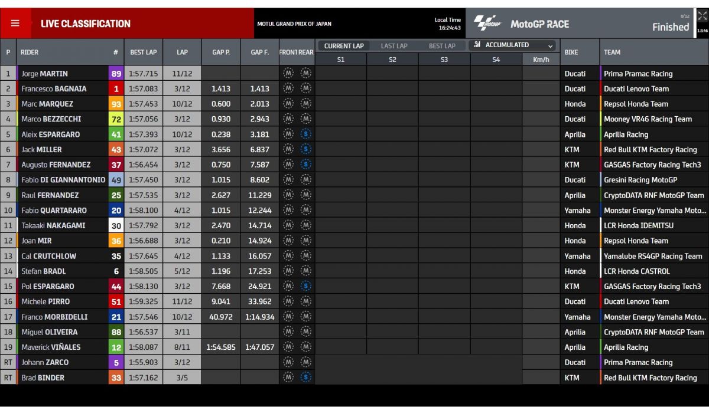
Task: Click the Local Time 16:24:43 display
Action: tap(448, 24)
